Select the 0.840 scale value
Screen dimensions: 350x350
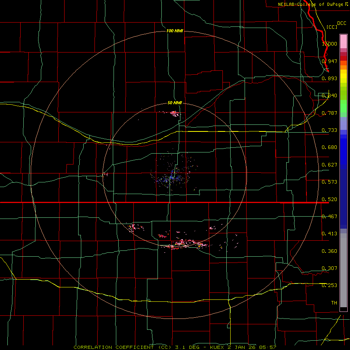(329, 96)
